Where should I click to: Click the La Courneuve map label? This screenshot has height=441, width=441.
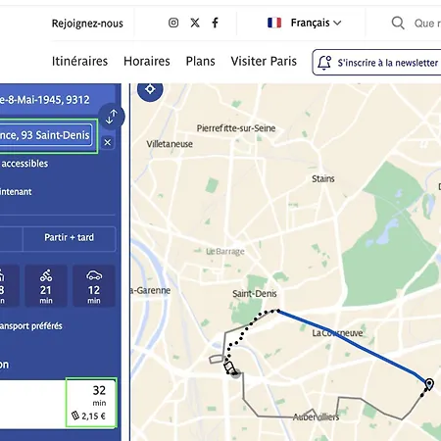[337, 333]
